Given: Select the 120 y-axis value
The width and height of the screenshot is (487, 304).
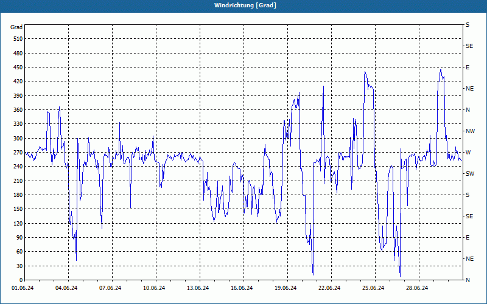Looking at the screenshot, I should pyautogui.click(x=18, y=223).
